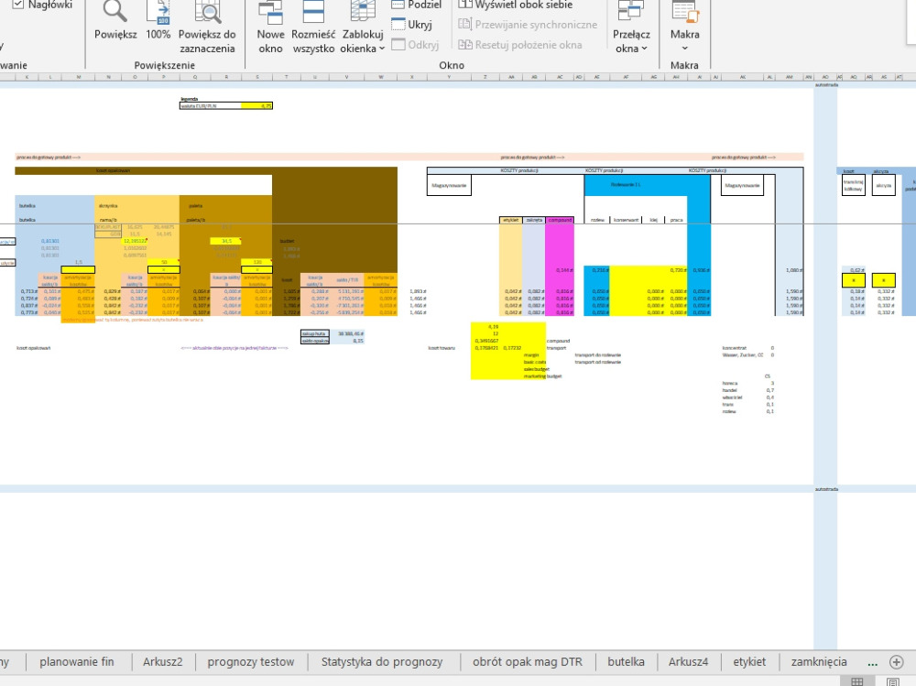Toggle the Nagłówki checkbox
Image resolution: width=916 pixels, height=686 pixels.
click(x=18, y=4)
